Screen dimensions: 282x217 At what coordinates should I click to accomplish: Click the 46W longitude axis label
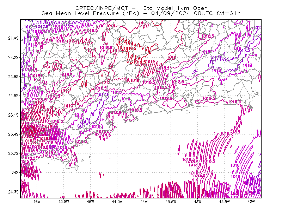(x=37, y=202)
